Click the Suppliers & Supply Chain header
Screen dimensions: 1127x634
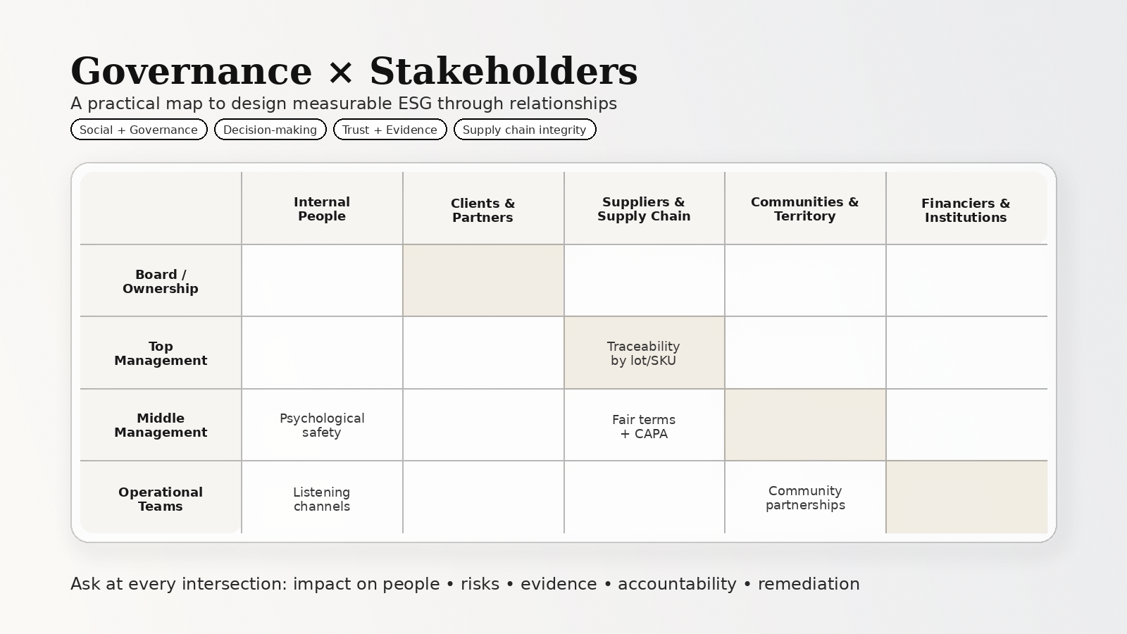[645, 209]
